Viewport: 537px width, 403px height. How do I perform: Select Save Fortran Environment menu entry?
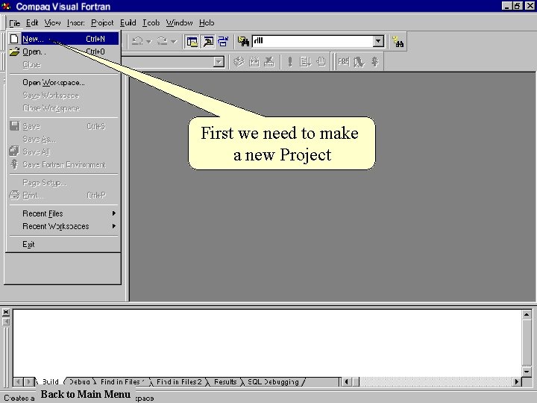(x=63, y=165)
